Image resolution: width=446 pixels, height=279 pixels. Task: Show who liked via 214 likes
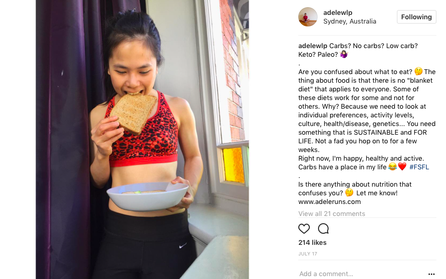coord(312,242)
